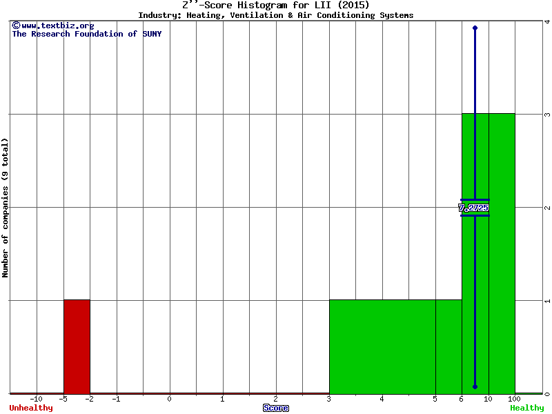This screenshot has height=414, width=552.
Task: Click the y-axis label 'Number of companies (9 total)'
Action: pos(5,208)
